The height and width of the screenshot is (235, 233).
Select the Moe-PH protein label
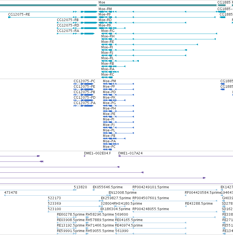point(110,108)
